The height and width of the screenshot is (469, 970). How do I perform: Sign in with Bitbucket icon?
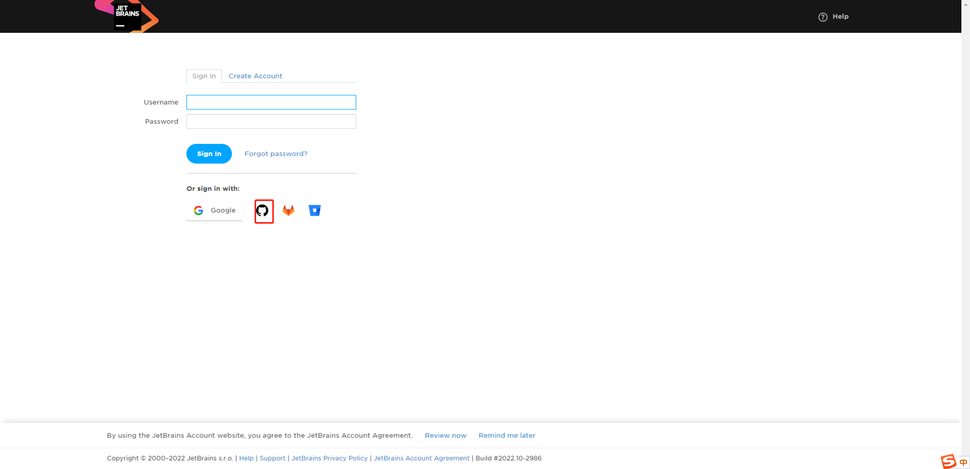pyautogui.click(x=314, y=210)
